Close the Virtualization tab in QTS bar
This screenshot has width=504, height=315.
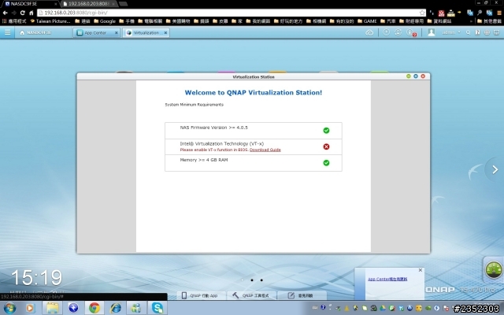(x=165, y=33)
